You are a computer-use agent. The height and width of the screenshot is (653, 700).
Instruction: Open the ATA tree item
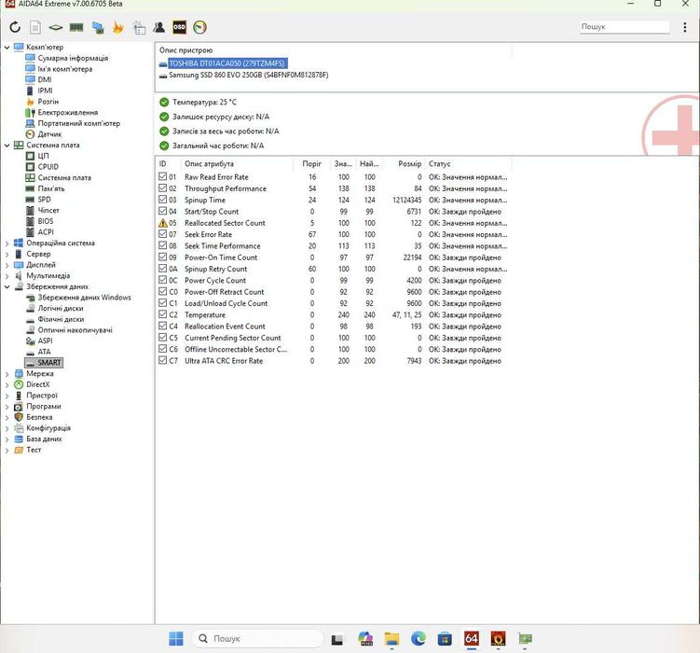pos(44,352)
